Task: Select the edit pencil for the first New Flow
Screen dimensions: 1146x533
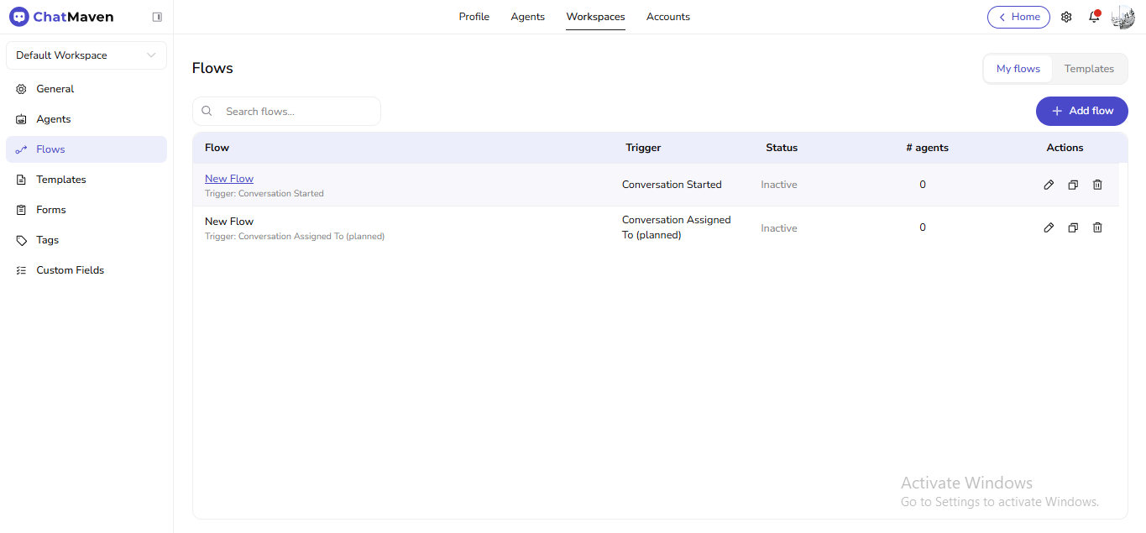Action: tap(1049, 184)
